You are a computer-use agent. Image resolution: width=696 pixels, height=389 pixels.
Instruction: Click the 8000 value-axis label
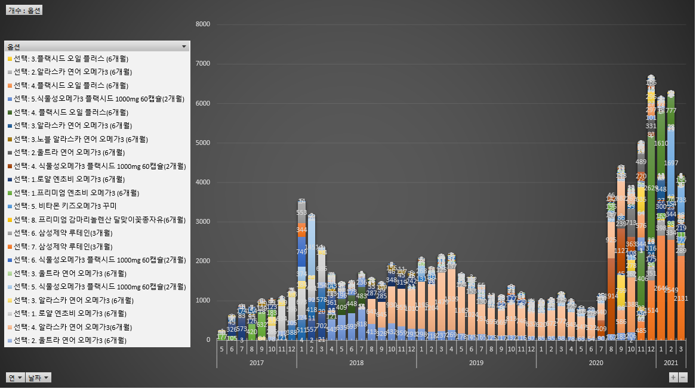[203, 24]
